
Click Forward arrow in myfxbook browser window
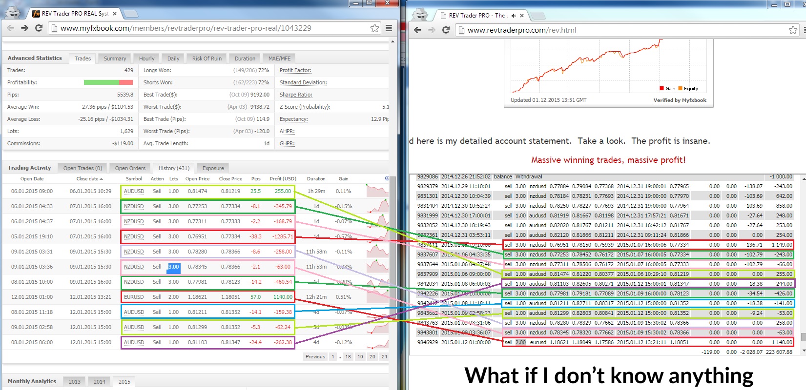(x=24, y=28)
